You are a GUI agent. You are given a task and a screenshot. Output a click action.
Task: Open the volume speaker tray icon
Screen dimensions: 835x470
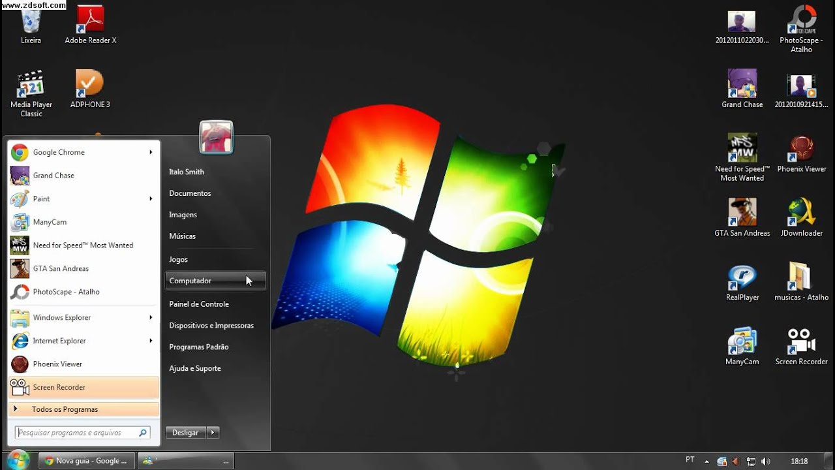click(x=765, y=462)
